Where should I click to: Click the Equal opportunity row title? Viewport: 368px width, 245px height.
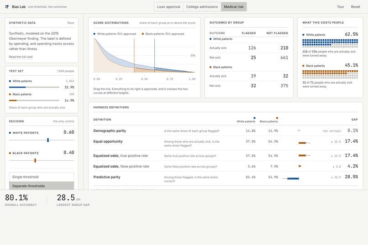(x=108, y=141)
